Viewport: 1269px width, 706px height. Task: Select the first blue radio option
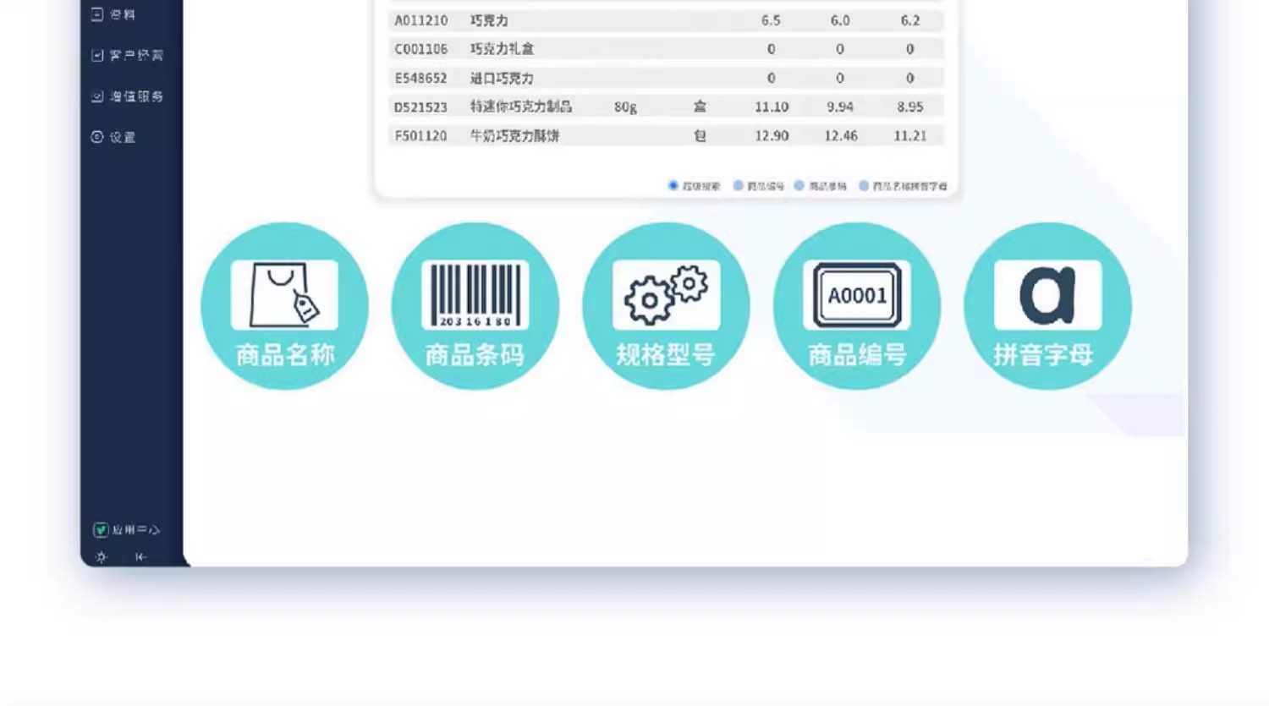coord(673,185)
